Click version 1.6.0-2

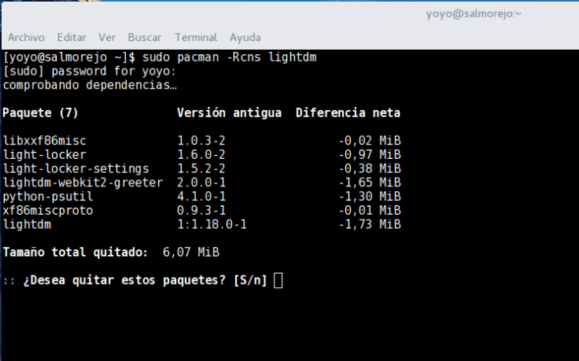tap(201, 155)
